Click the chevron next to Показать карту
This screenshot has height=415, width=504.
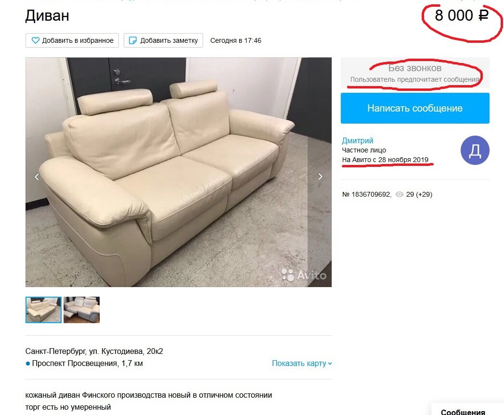pos(330,364)
